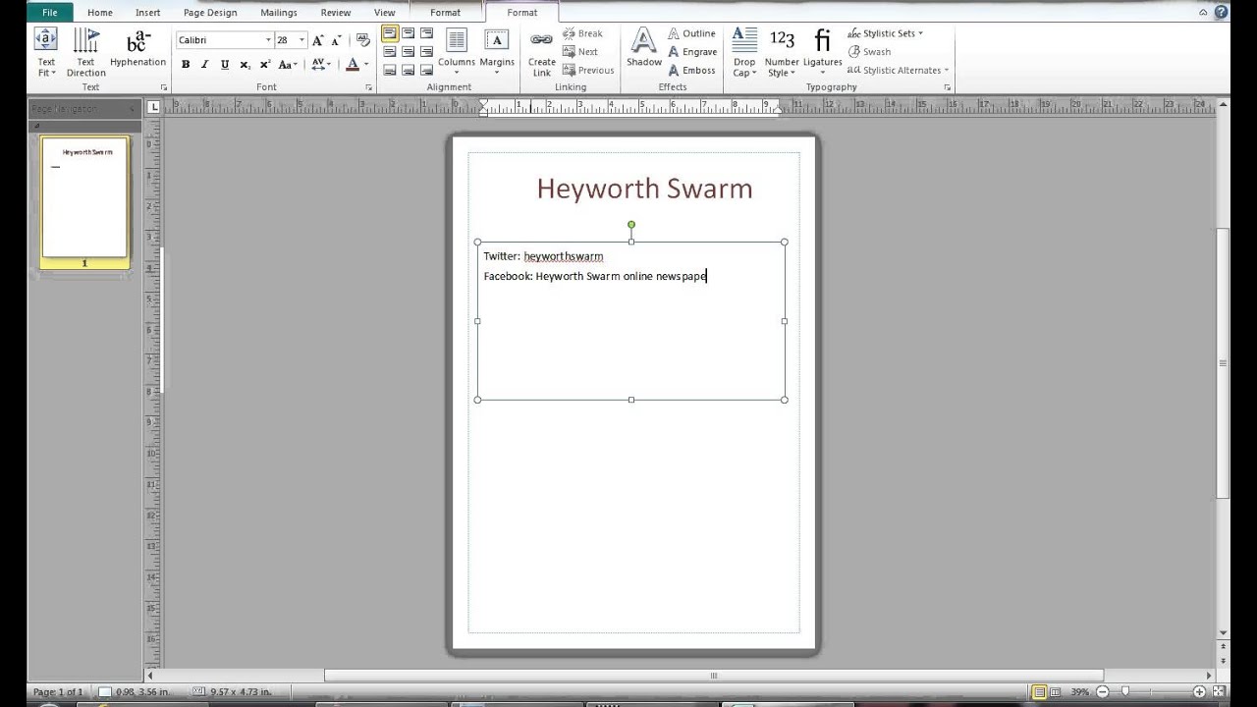Select Align Bottom Right alignment
This screenshot has height=707, width=1257.
426,71
